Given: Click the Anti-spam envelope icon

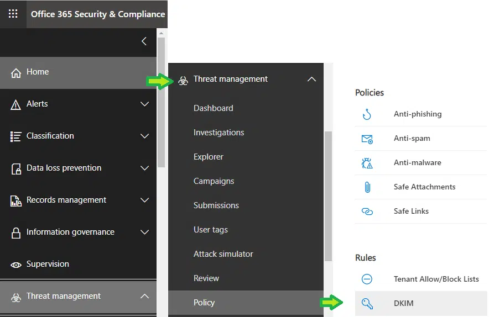Looking at the screenshot, I should (367, 139).
